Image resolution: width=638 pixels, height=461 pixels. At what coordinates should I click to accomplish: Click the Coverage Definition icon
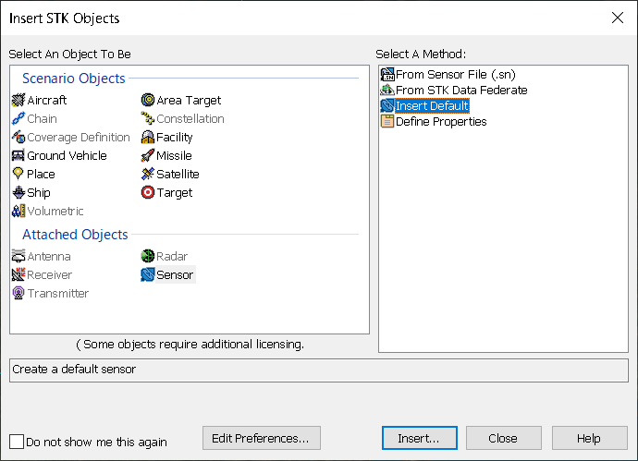(18, 138)
